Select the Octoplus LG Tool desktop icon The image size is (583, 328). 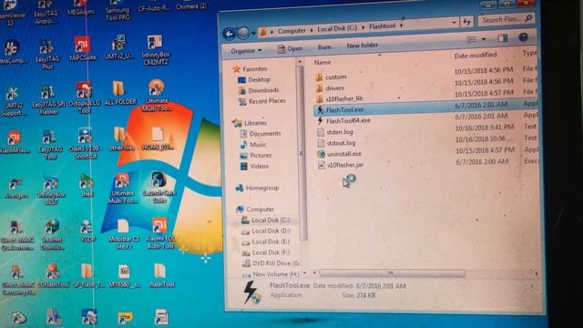coord(84,97)
